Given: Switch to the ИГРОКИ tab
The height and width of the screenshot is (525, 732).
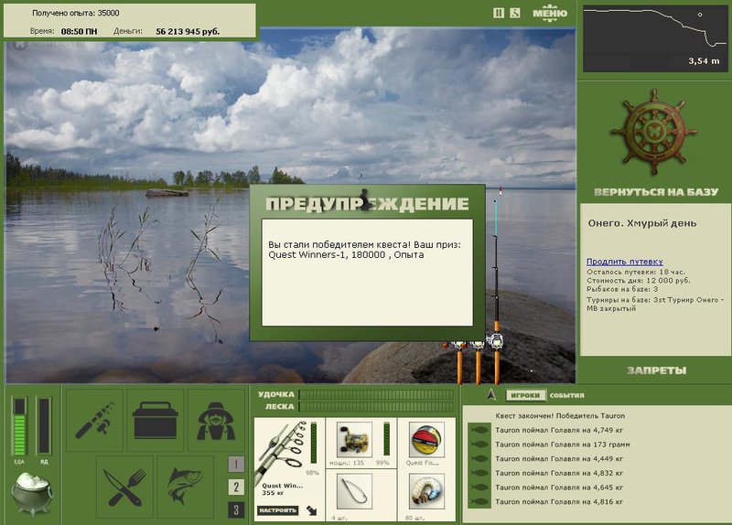Looking at the screenshot, I should (x=525, y=395).
